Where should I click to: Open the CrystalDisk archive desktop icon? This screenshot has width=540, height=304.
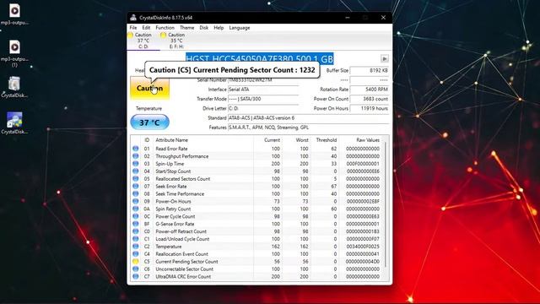[x=14, y=87]
